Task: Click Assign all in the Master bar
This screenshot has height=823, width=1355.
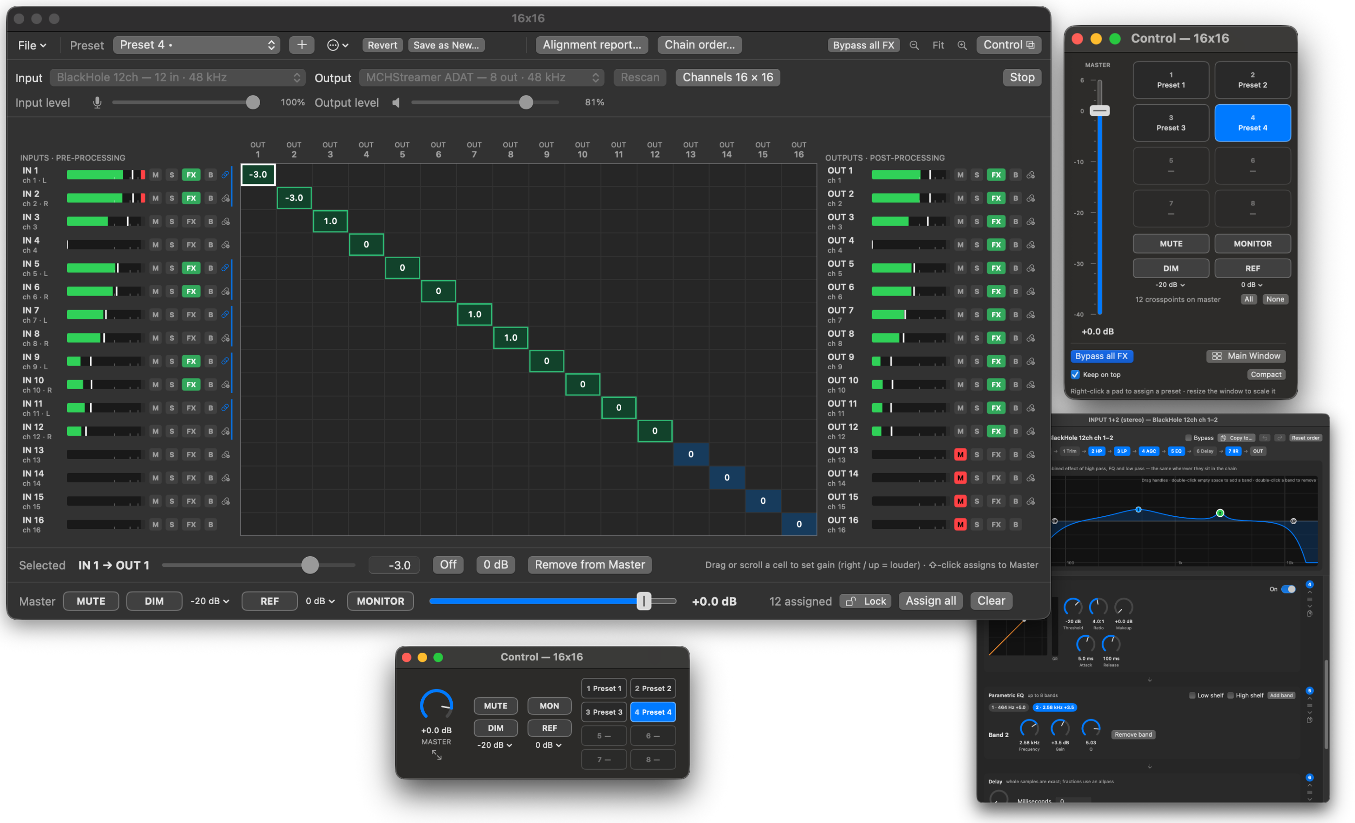Action: tap(930, 600)
